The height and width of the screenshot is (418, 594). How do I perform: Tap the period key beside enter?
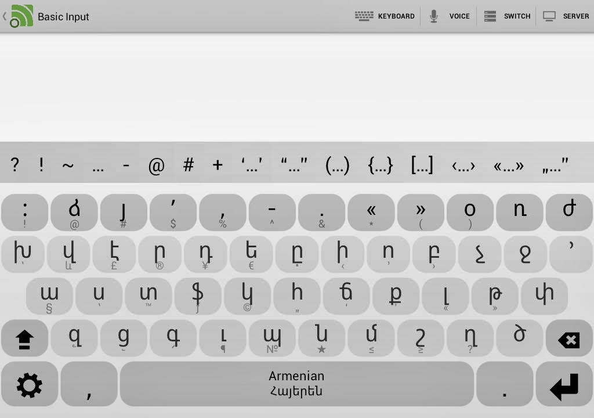pos(505,384)
